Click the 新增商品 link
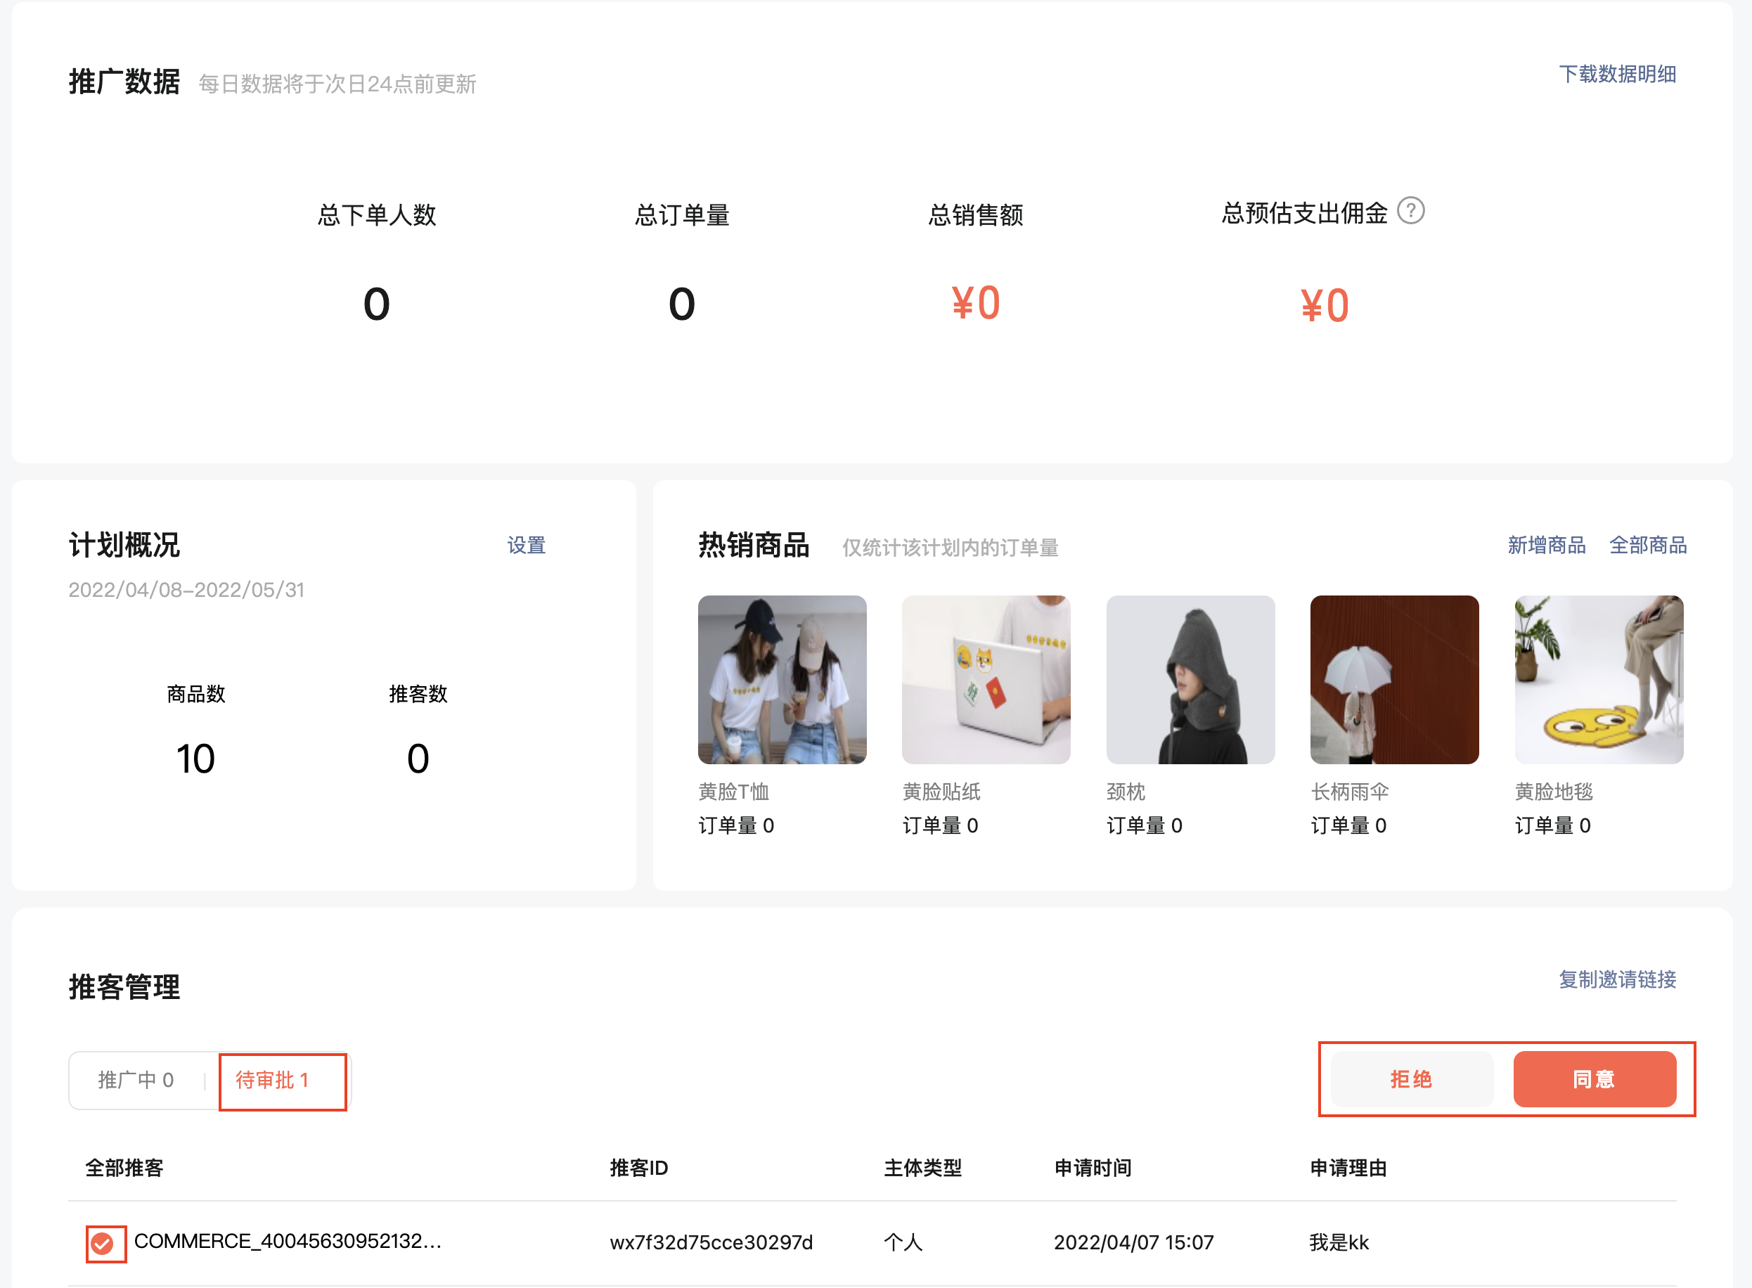This screenshot has height=1288, width=1752. pos(1545,545)
